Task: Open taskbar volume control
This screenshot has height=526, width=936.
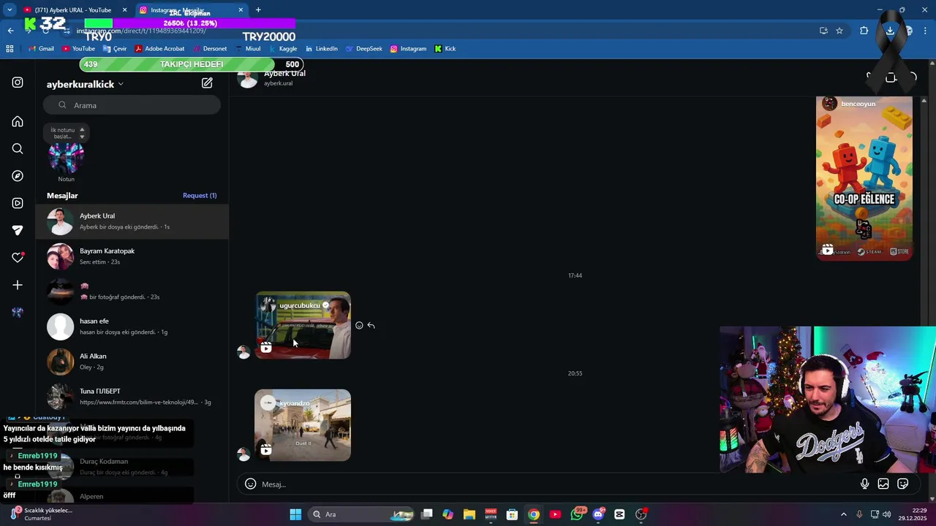Action: (x=886, y=514)
